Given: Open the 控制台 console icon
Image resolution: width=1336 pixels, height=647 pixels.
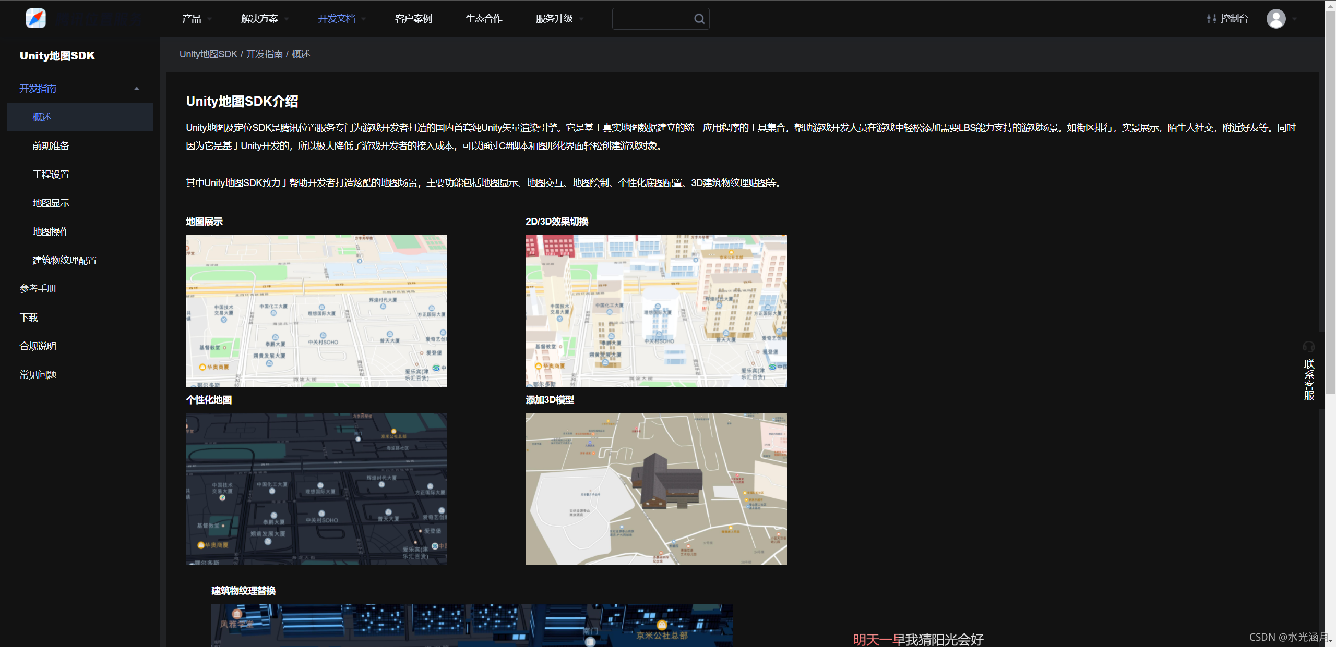Looking at the screenshot, I should click(1211, 19).
